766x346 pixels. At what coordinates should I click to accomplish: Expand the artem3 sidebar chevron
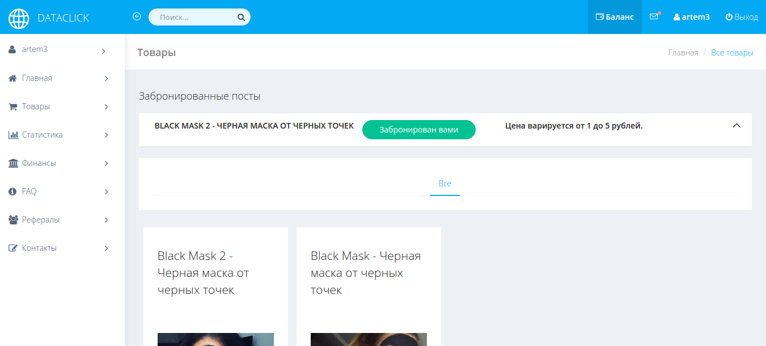pos(104,51)
